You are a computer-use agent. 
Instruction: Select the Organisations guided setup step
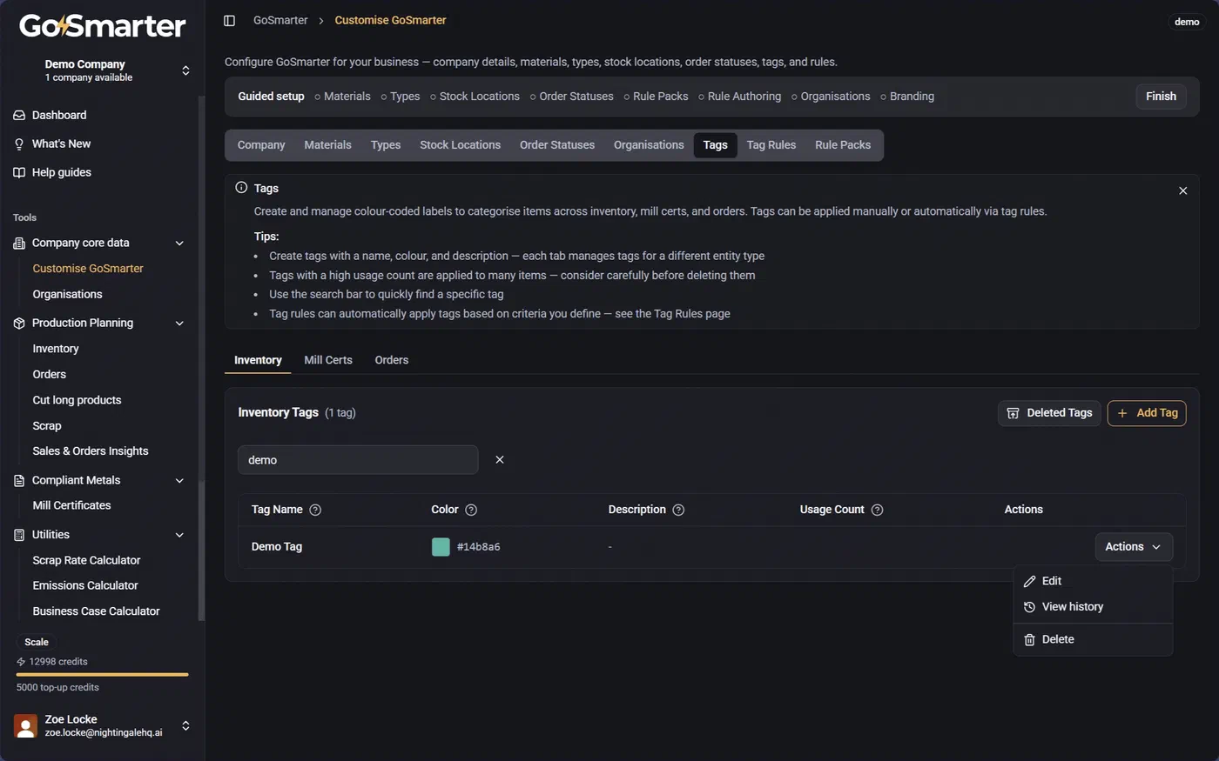tap(831, 97)
